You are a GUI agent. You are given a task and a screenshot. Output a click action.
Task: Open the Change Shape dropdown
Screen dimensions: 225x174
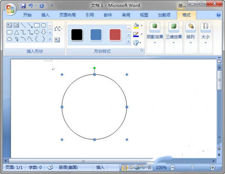point(137,43)
